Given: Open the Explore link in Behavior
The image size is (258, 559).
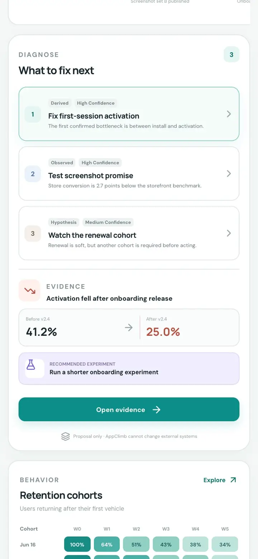Looking at the screenshot, I should pyautogui.click(x=220, y=480).
